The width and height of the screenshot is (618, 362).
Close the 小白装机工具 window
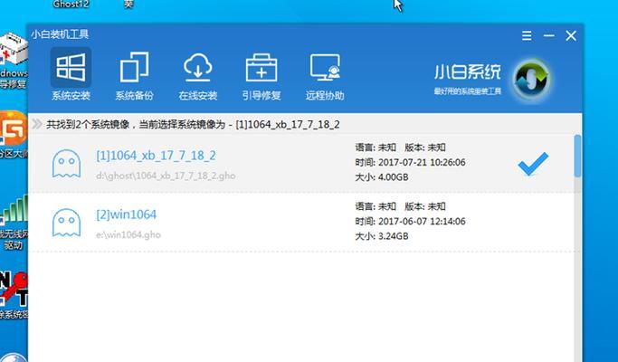coord(571,36)
